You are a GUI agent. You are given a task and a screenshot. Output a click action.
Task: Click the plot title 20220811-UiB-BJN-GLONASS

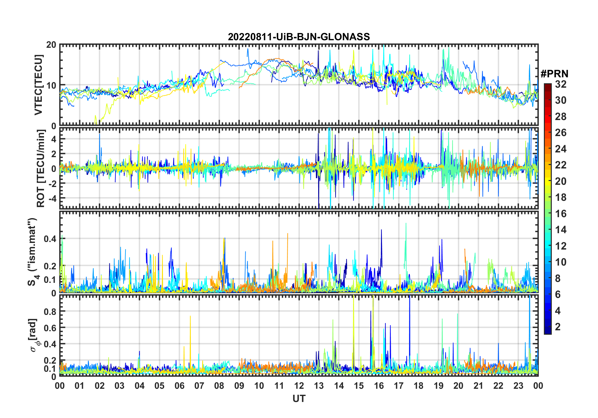[x=299, y=37]
